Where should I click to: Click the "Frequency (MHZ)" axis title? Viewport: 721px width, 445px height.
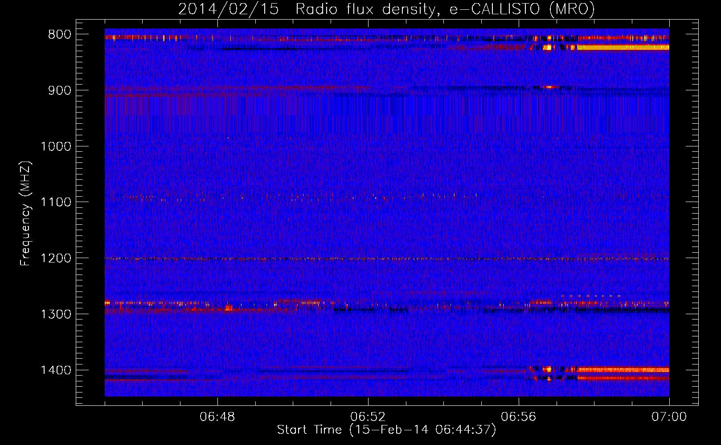25,214
